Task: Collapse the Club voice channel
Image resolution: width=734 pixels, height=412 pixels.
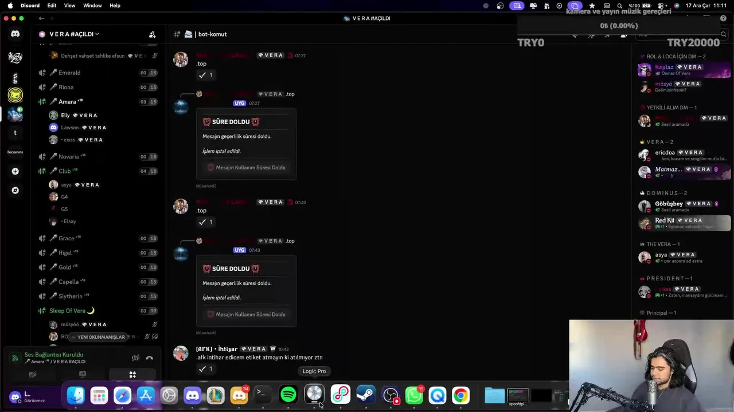Action: (97, 171)
